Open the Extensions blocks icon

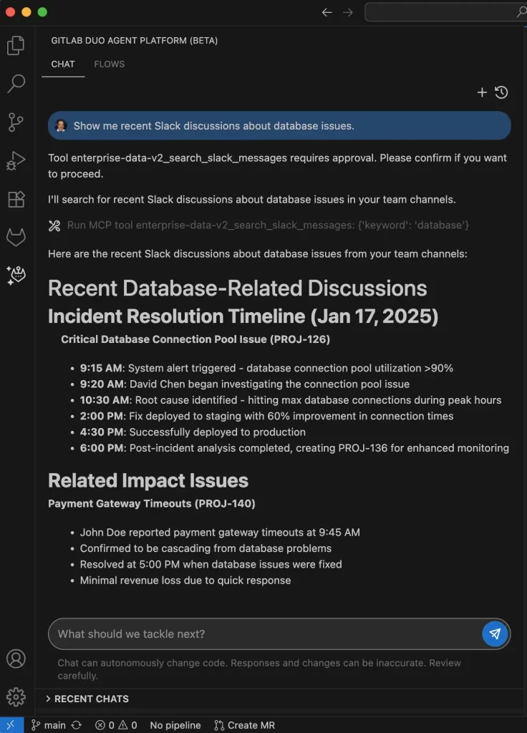coord(16,199)
